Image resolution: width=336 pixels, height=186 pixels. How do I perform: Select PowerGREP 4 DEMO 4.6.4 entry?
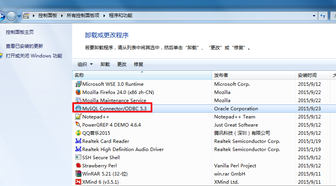(112, 125)
